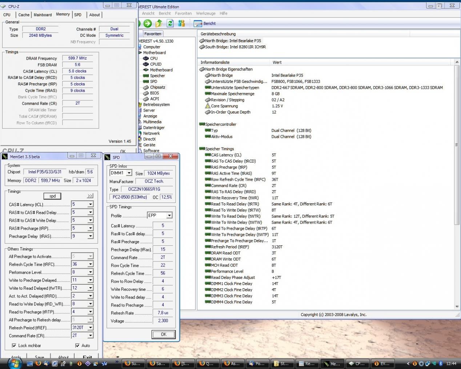Viewport: 461px width, 369px height.
Task: Click the taskbar clock showing 12:44
Action: tap(451, 363)
